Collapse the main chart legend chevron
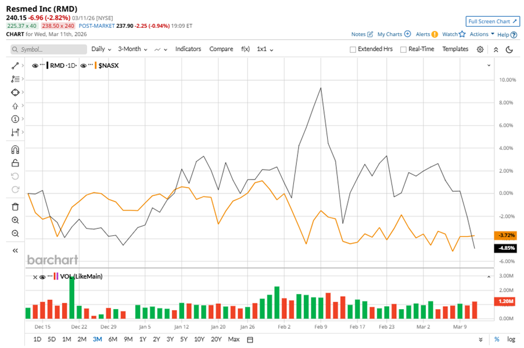Viewport: 524px width, 348px height. 489,66
